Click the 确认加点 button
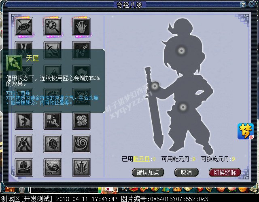Image resolution: width=259 pixels, height=202 pixels. (x=148, y=173)
